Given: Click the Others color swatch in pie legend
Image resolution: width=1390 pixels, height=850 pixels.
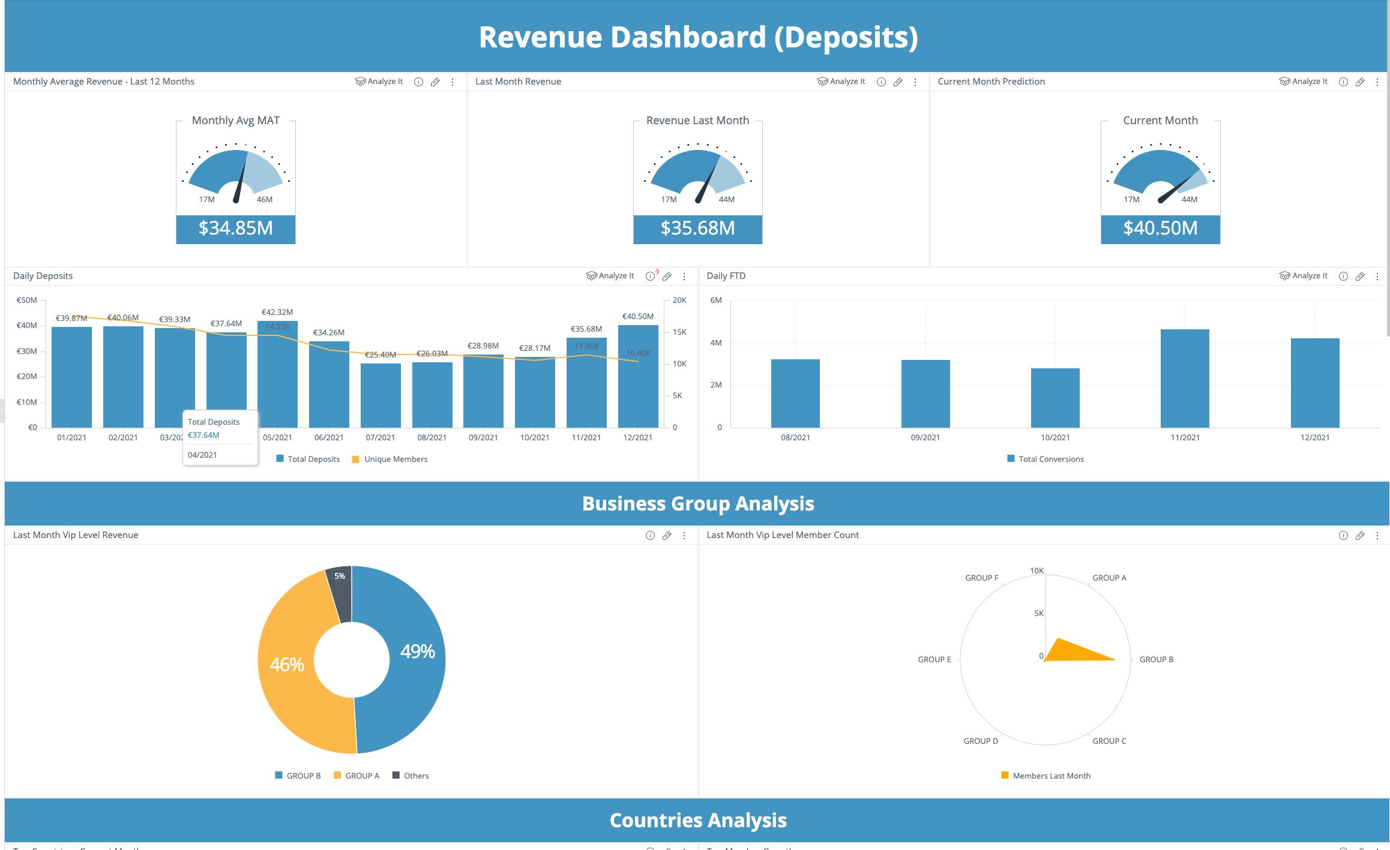Looking at the screenshot, I should (396, 775).
